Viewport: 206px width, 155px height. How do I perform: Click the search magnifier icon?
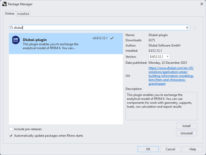tap(12, 27)
